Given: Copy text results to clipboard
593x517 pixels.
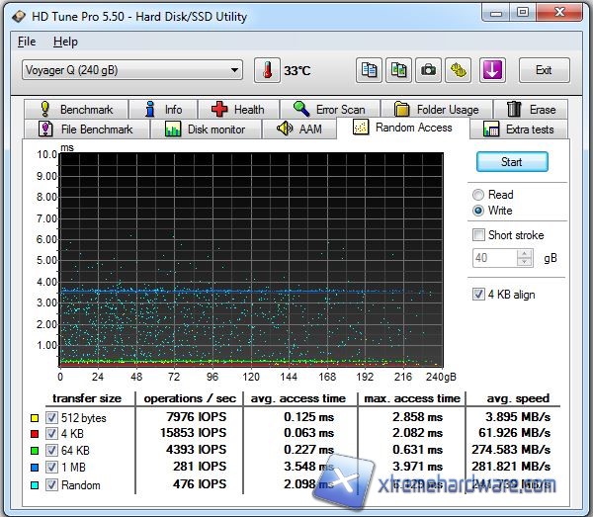Looking at the screenshot, I should (x=370, y=70).
